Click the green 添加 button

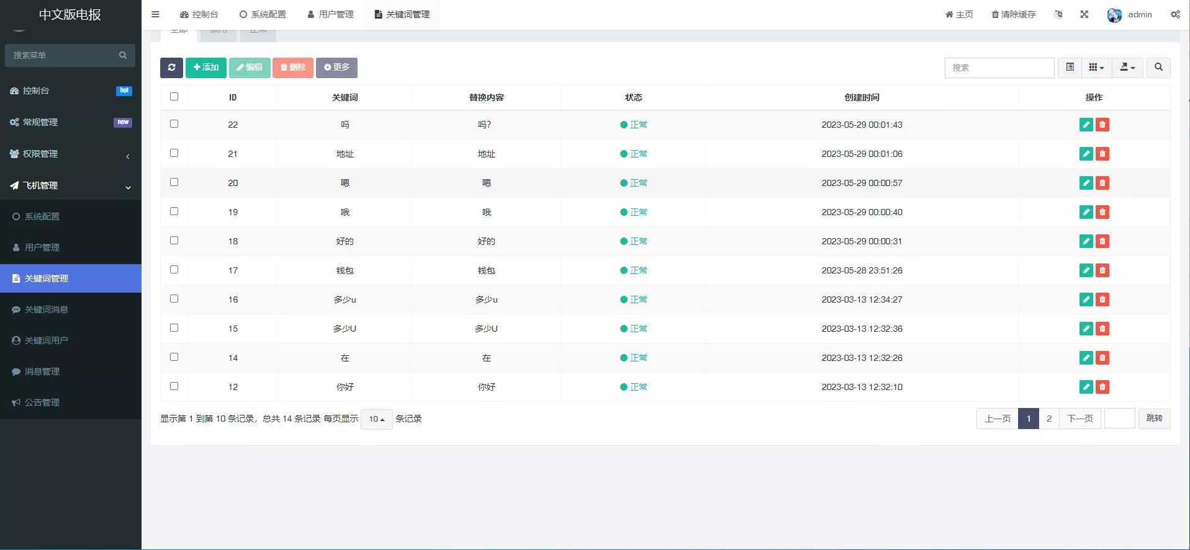point(206,68)
